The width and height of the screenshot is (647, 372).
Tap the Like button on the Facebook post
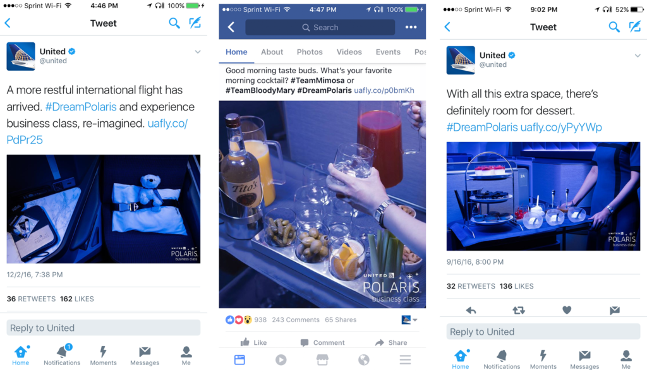tap(253, 342)
